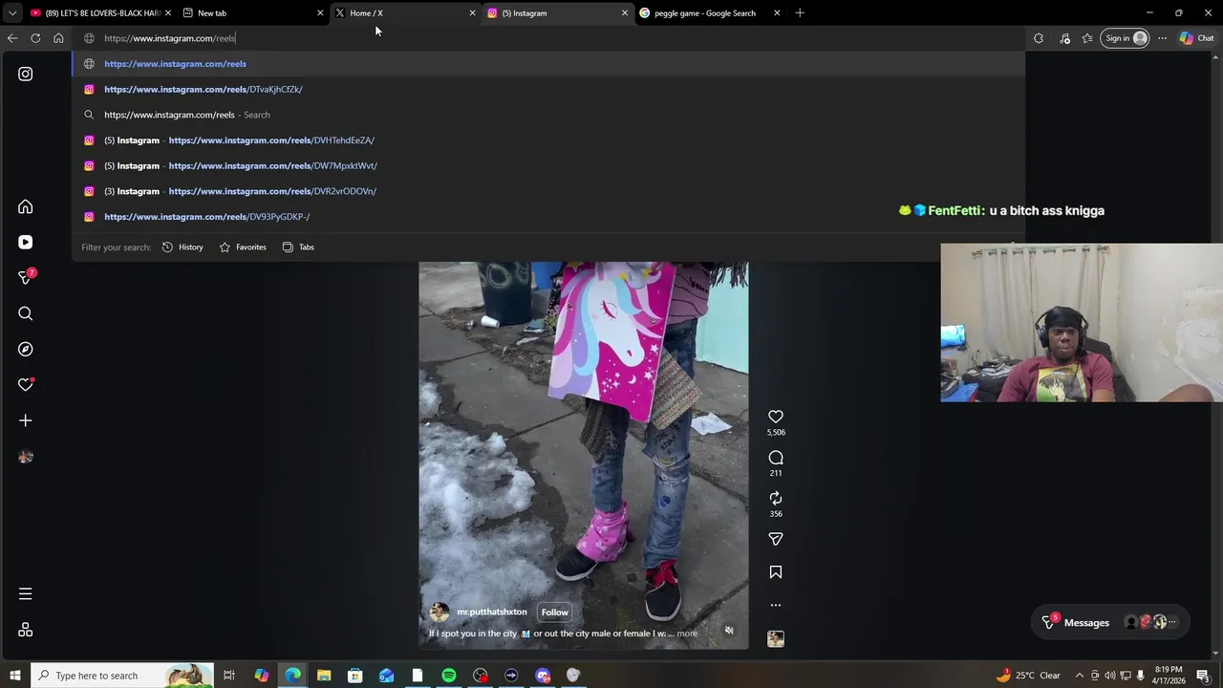
Task: Open Spotify from the taskbar
Action: coord(449,676)
